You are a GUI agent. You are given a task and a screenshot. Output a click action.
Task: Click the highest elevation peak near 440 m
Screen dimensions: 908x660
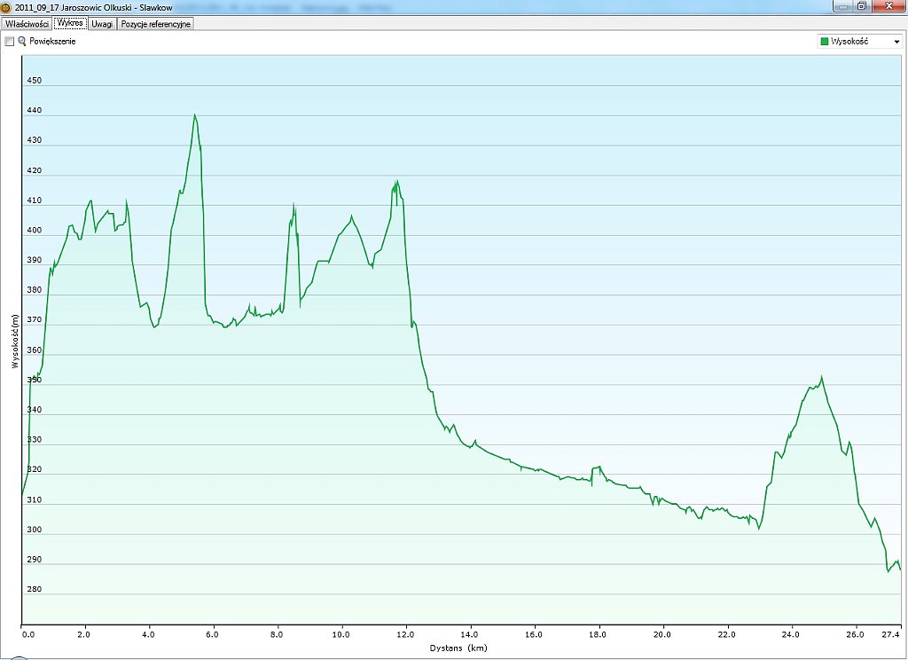(194, 115)
